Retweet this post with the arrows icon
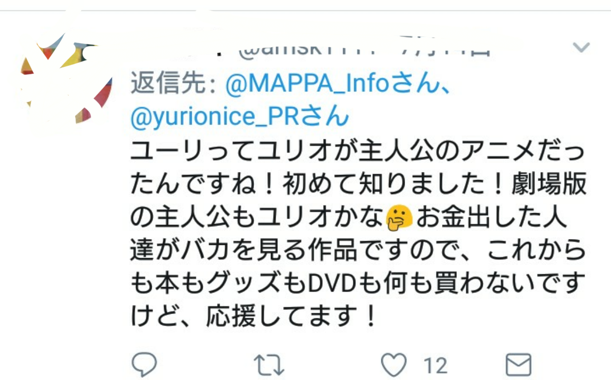611x380 pixels. pos(269,365)
